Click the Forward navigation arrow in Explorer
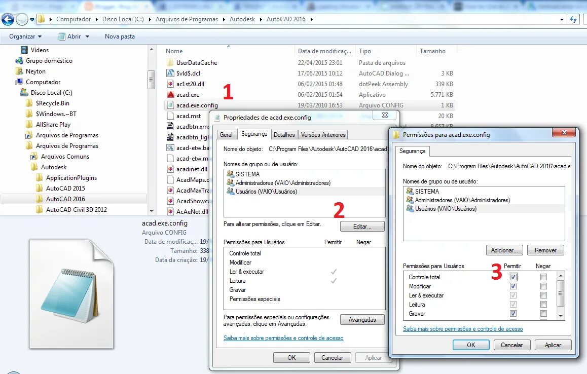This screenshot has width=587, height=374. pos(22,19)
